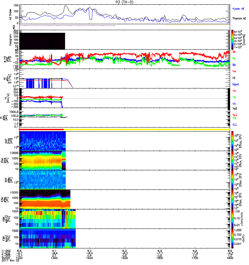Click the red segment of the status bar
Viewport: 249px width, 265px height.
[41, 129]
